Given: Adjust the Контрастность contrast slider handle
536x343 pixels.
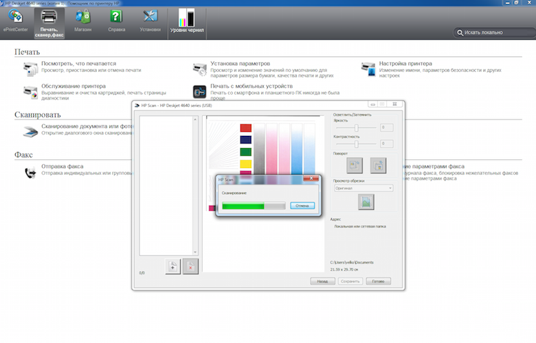Looking at the screenshot, I should pos(356,144).
